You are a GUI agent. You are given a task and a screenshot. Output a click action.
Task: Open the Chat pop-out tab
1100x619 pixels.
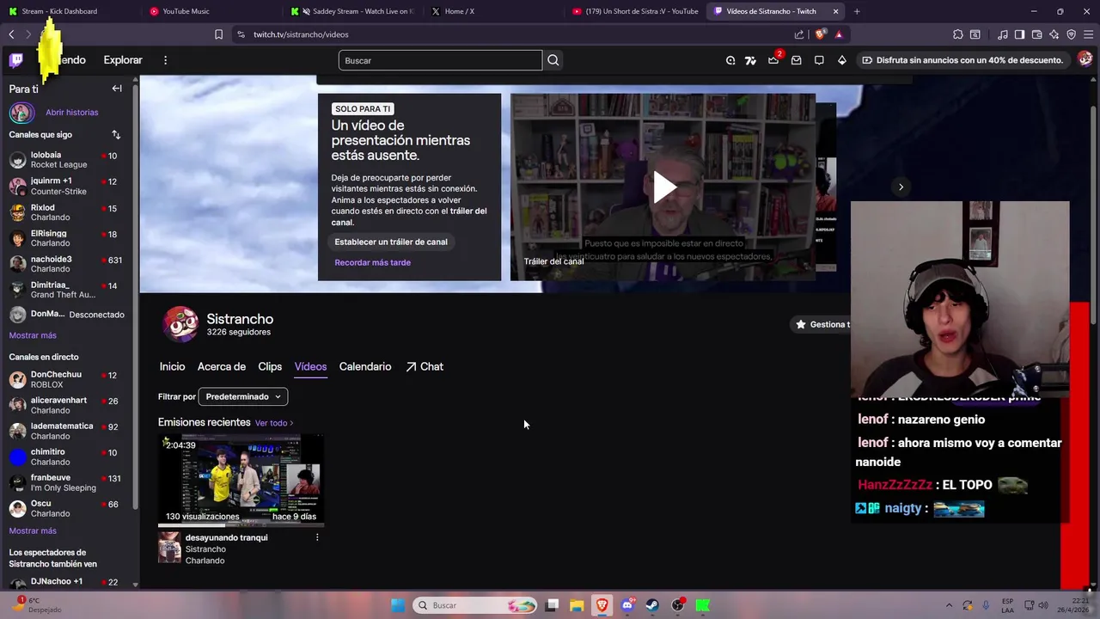pos(425,366)
